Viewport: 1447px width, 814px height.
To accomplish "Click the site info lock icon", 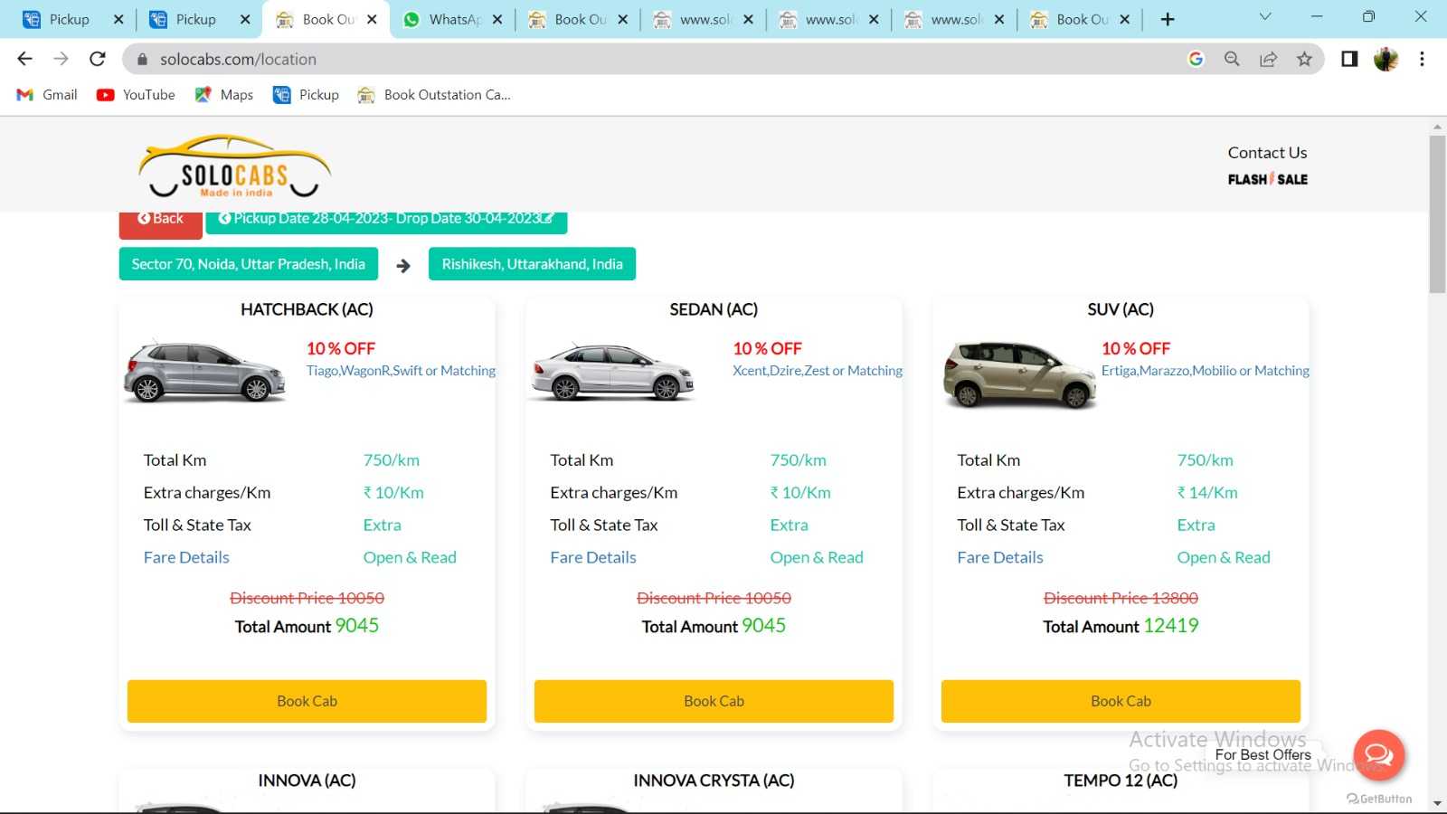I will [142, 59].
